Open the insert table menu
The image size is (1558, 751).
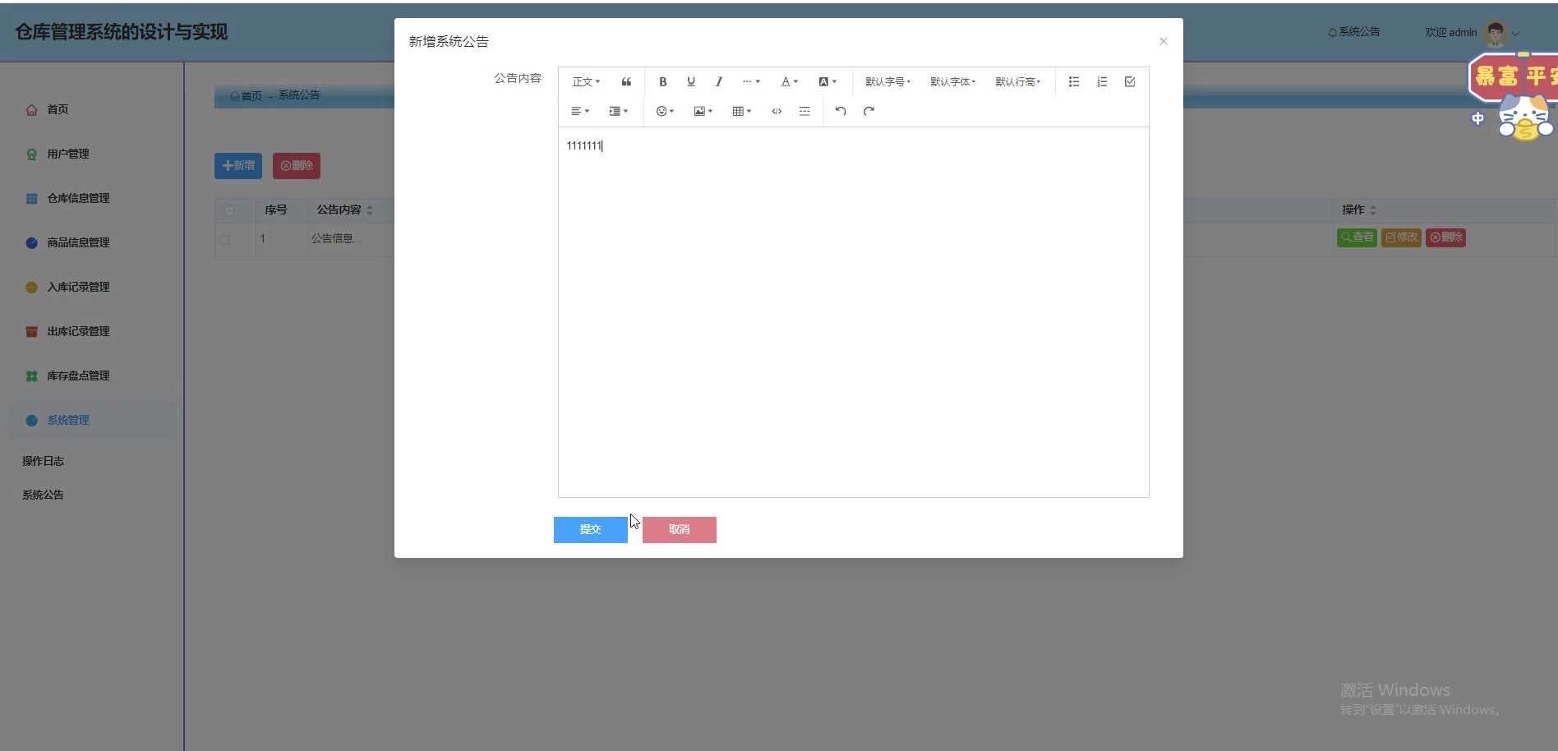tap(741, 111)
